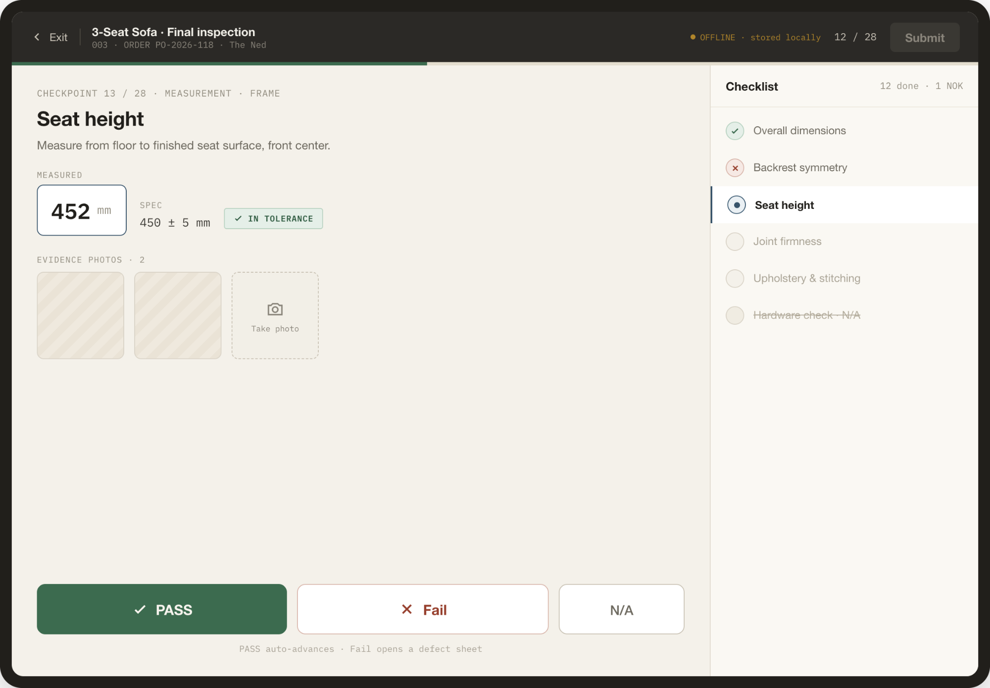
Task: Click the orange offline status dot
Action: (693, 37)
